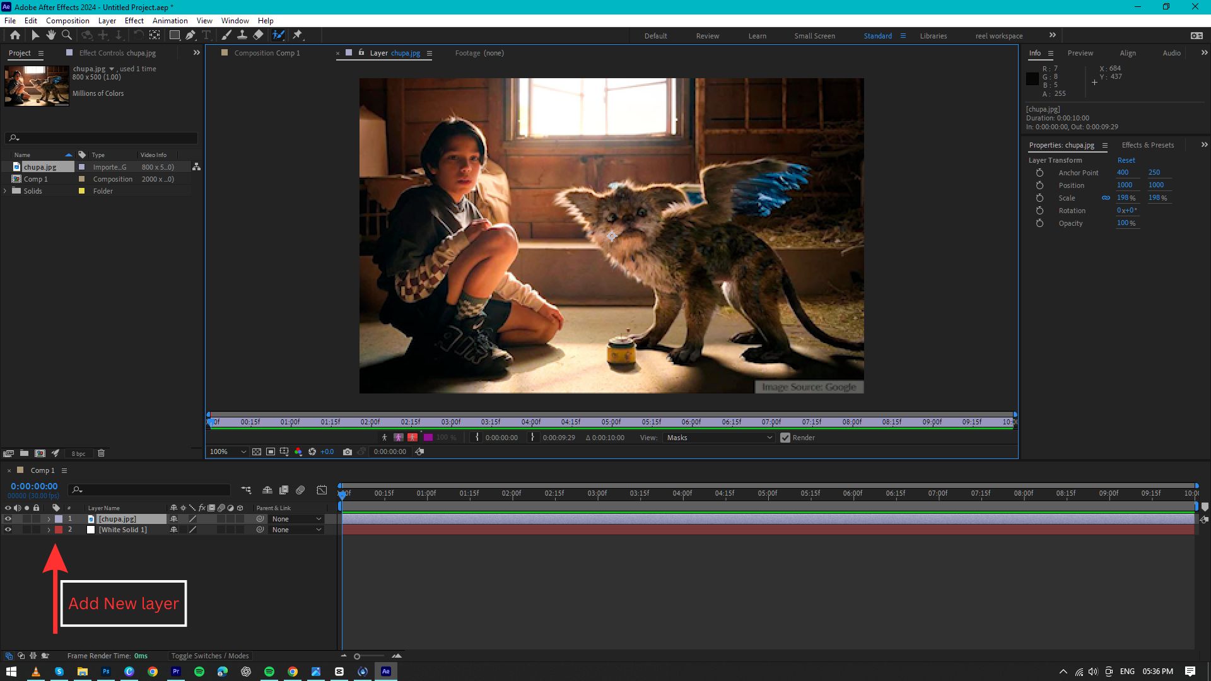Expand the Solids folder in the Project panel
This screenshot has height=681, width=1211.
pyautogui.click(x=6, y=190)
